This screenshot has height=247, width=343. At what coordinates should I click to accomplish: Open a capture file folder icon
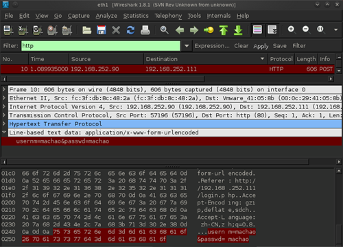point(86,30)
